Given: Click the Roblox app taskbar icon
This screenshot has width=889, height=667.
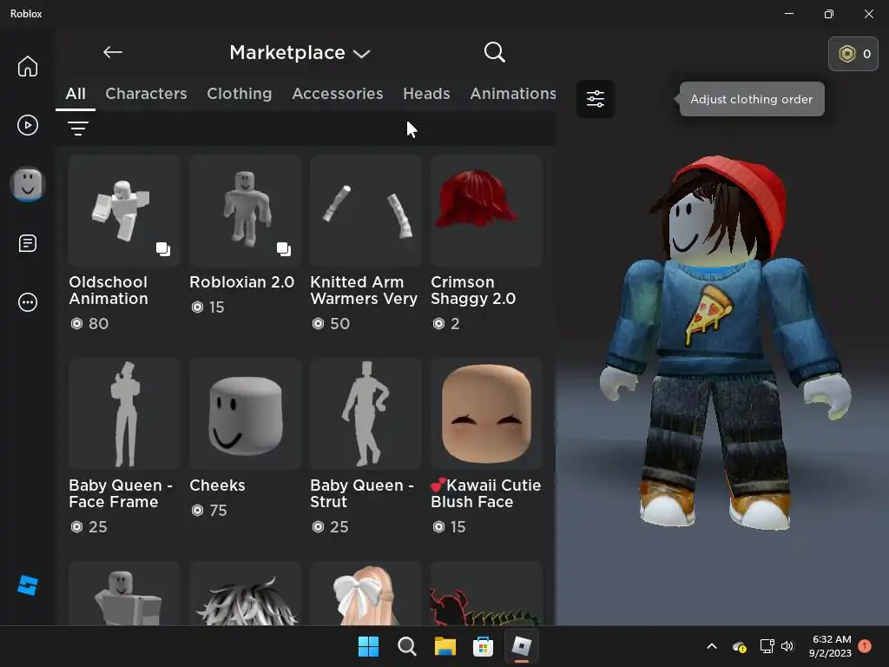Looking at the screenshot, I should (x=522, y=646).
